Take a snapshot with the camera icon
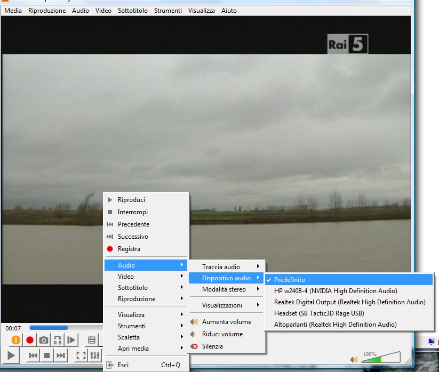The width and height of the screenshot is (439, 372). pyautogui.click(x=43, y=340)
